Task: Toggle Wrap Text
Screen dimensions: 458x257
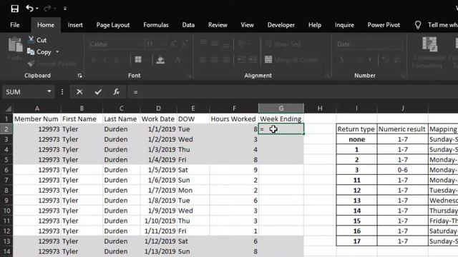Action: (x=283, y=44)
